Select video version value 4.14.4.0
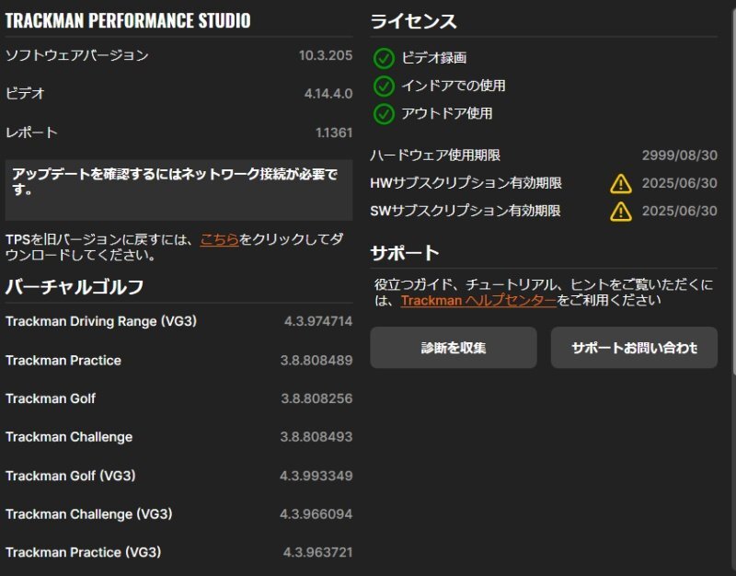The image size is (736, 576). 328,94
